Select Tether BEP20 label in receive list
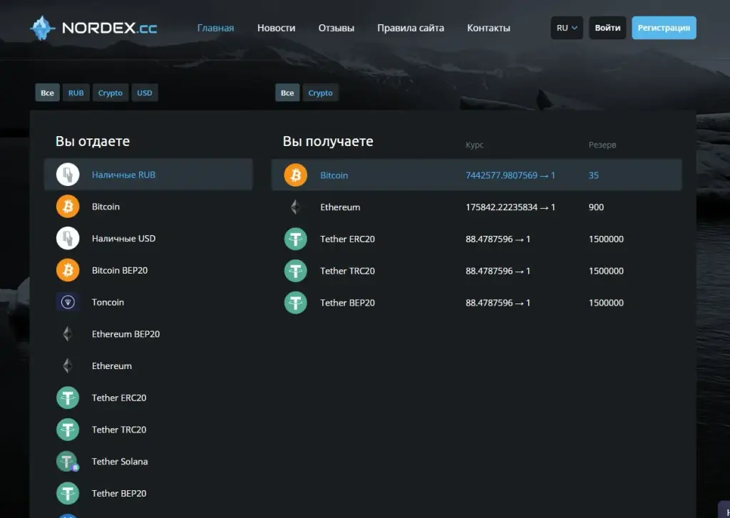The width and height of the screenshot is (730, 518). point(347,303)
